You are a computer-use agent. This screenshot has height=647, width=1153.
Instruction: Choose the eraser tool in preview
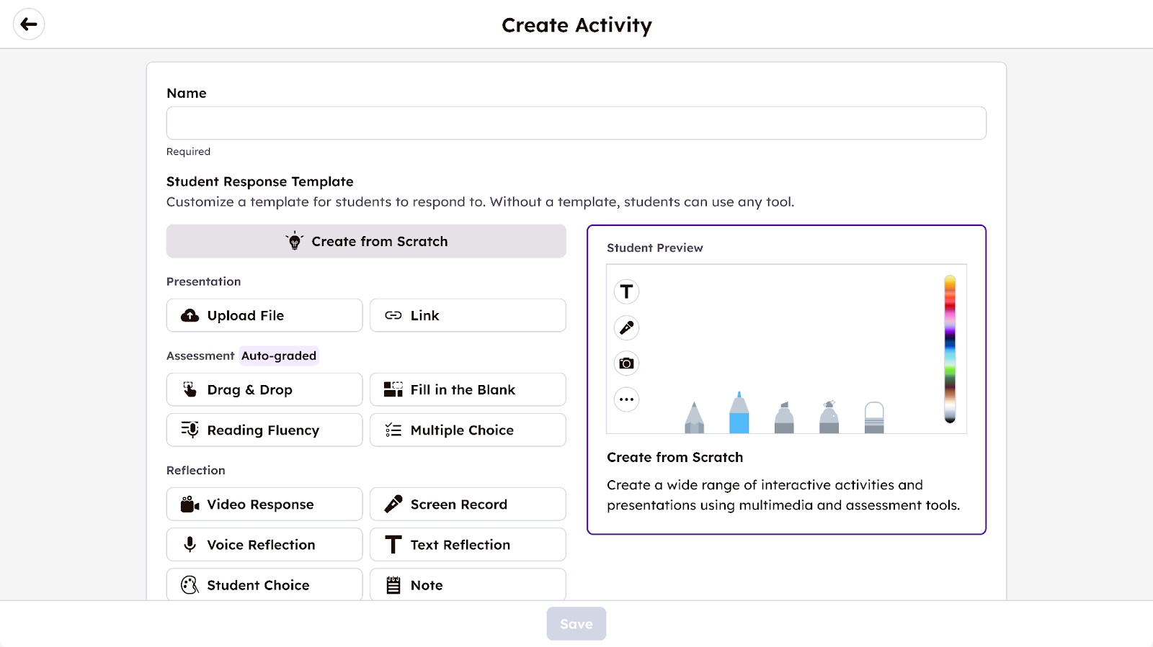tap(873, 418)
